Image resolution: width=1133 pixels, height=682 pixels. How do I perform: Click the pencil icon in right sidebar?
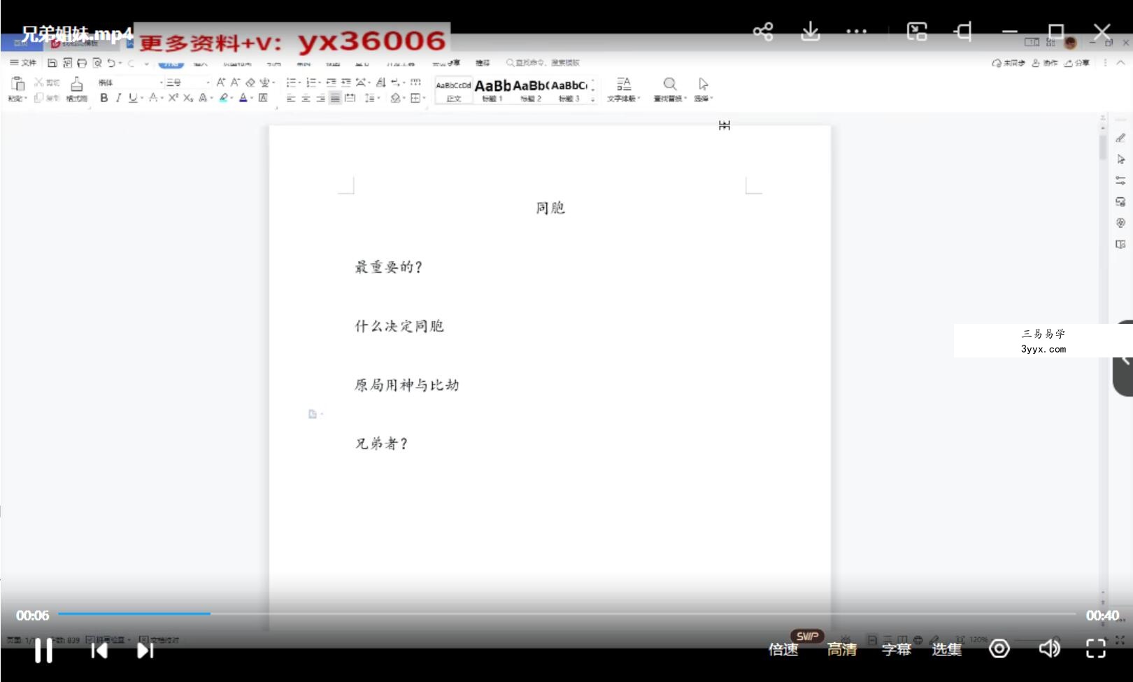[1120, 138]
